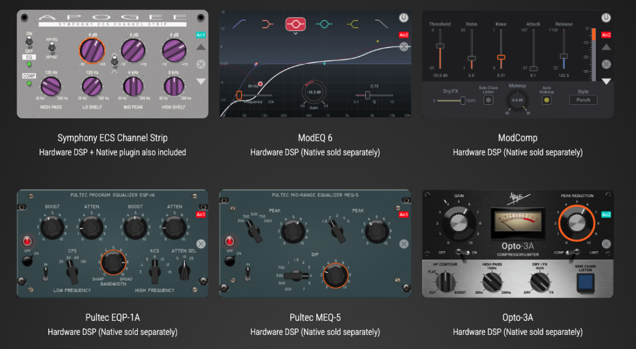Move ModComp up with the up arrow
The width and height of the screenshot is (636, 349).
[607, 48]
